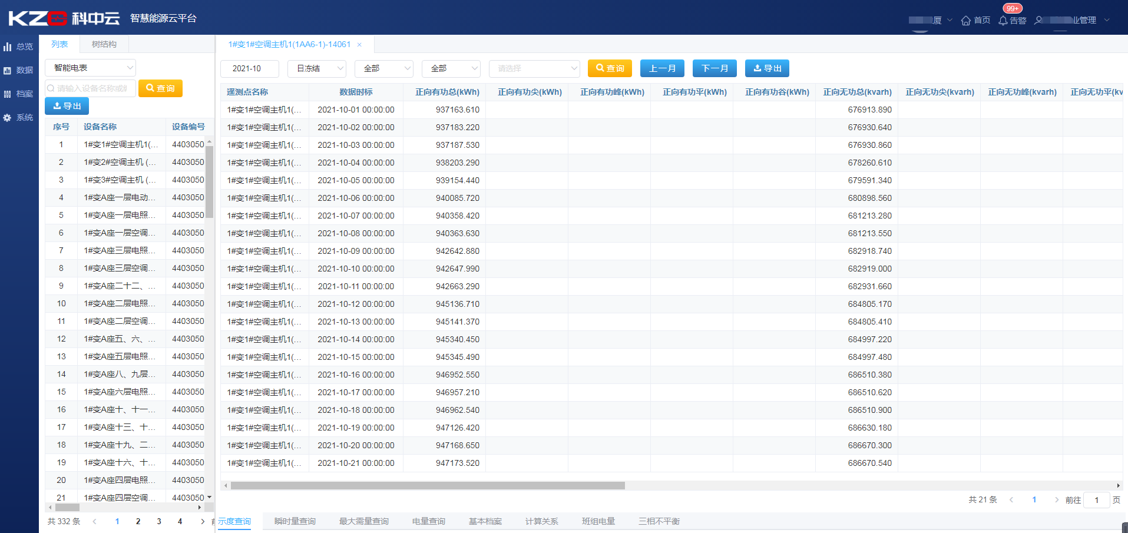Click next page arrow in data table pager
Screen dimensions: 1128x533
coord(1057,499)
